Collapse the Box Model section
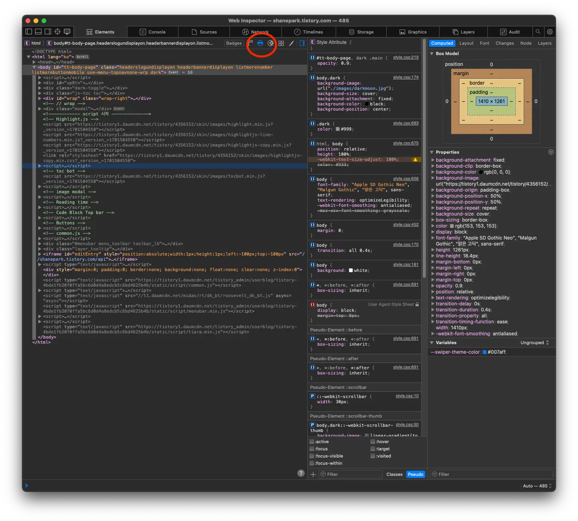Image resolution: width=578 pixels, height=521 pixels. click(x=432, y=53)
